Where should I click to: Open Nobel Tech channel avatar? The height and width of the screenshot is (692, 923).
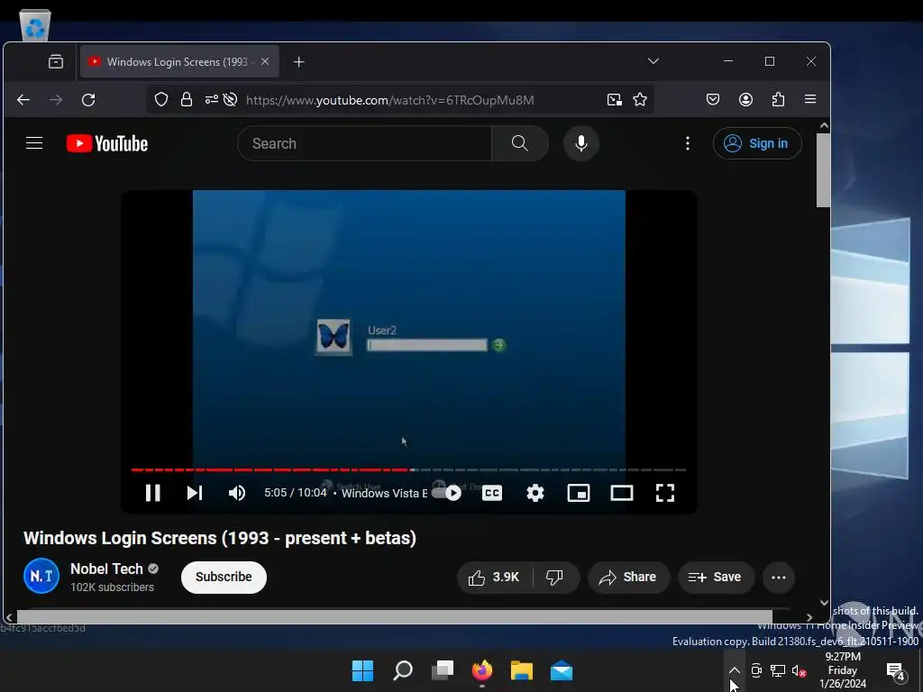(x=41, y=576)
